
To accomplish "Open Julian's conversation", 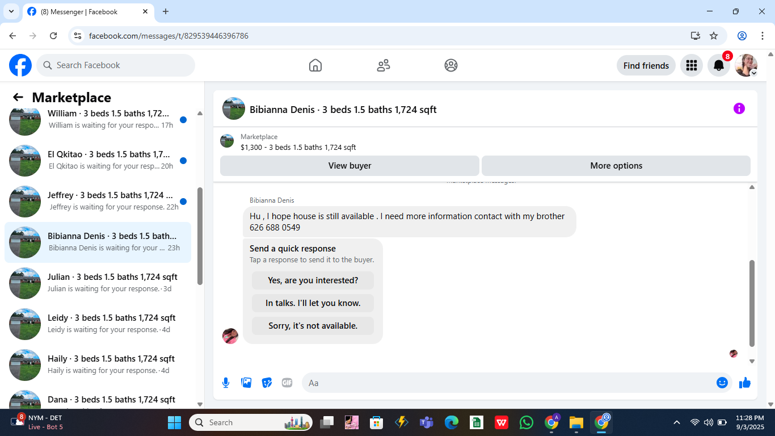I will [x=98, y=283].
